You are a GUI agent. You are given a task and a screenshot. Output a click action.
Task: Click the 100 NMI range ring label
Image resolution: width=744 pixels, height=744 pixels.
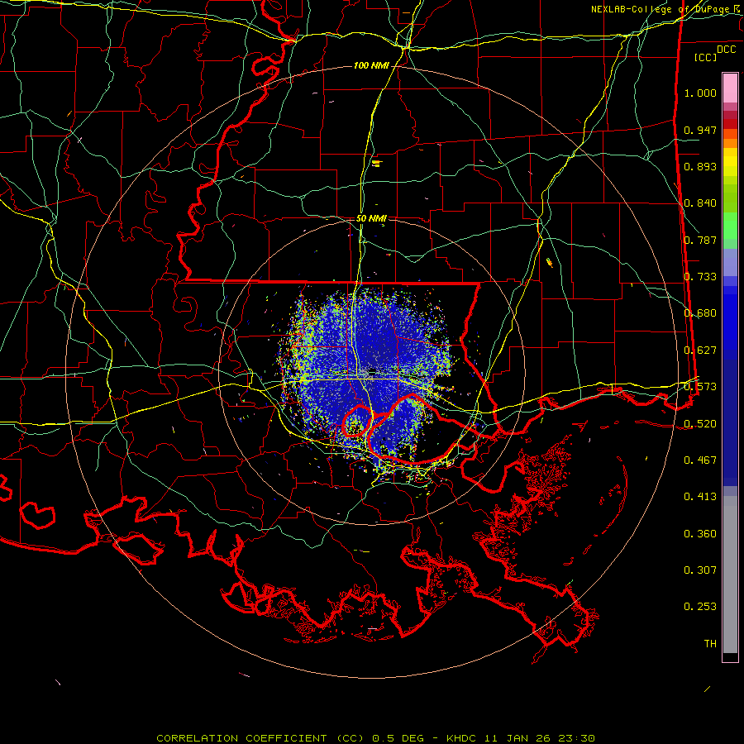point(371,65)
